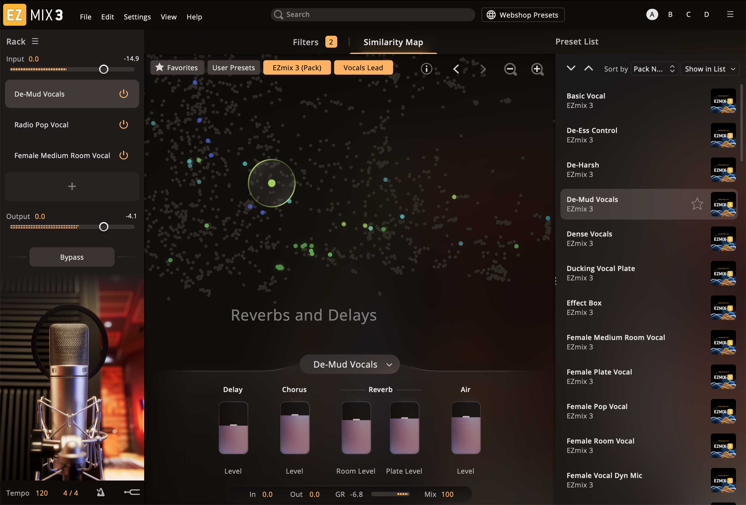Click the Bypass button
Screen dimensions: 746x505
pos(72,257)
